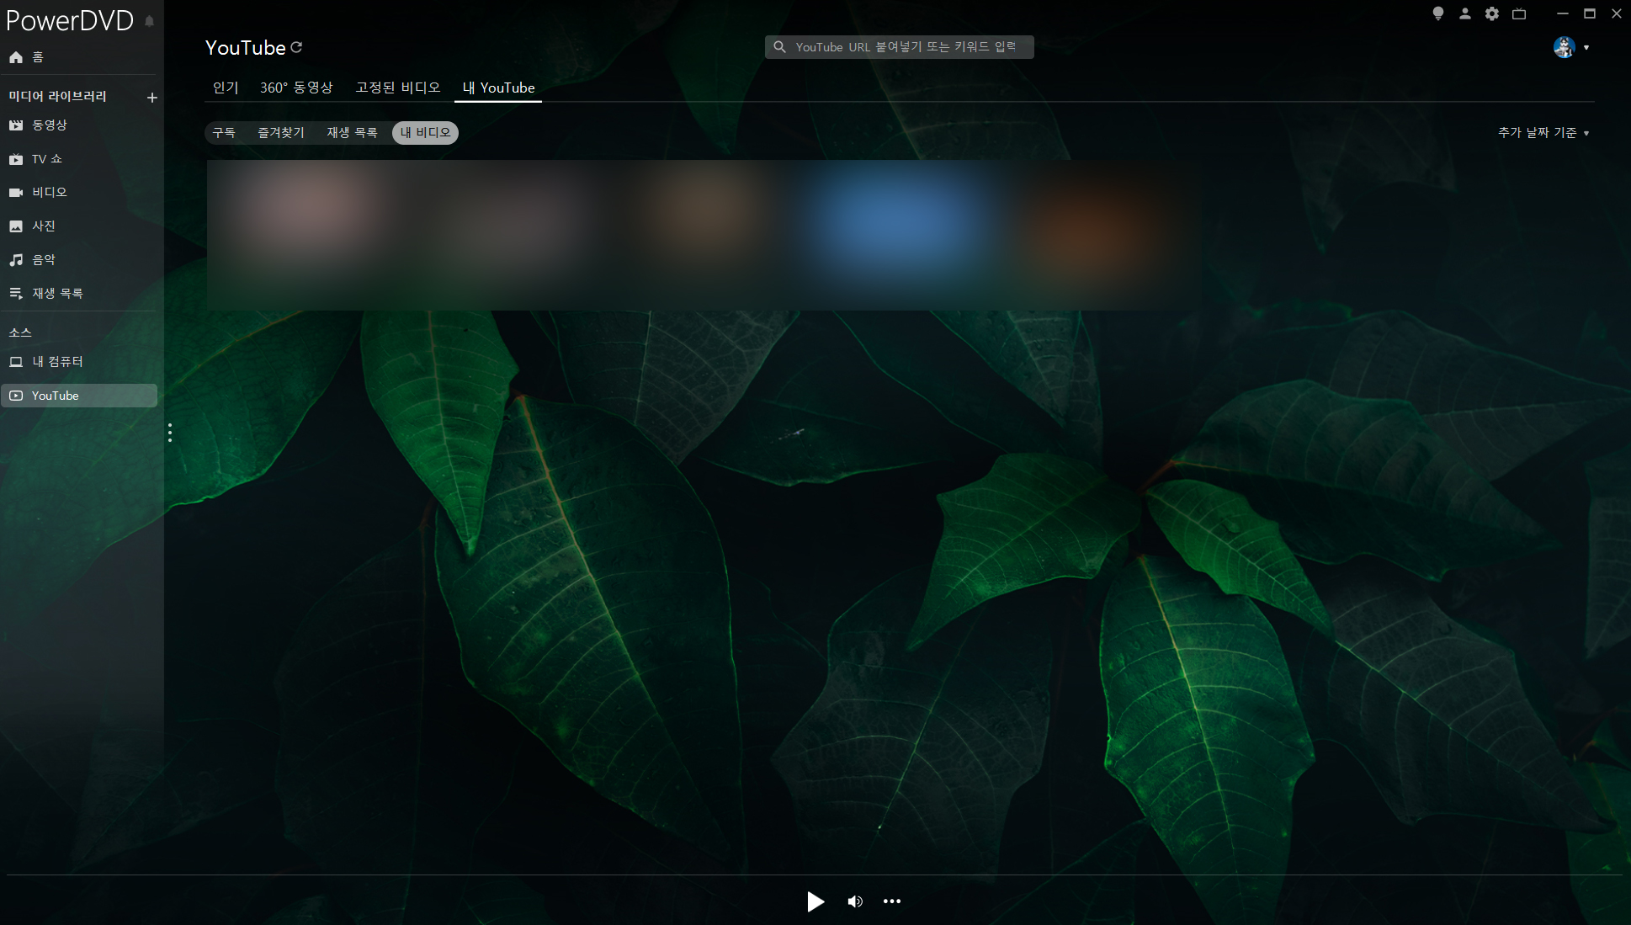The height and width of the screenshot is (925, 1631).
Task: Click the lightbulb tips icon
Action: click(x=1438, y=13)
